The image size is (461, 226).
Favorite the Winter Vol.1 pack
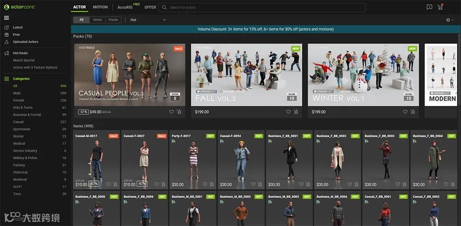point(405,111)
